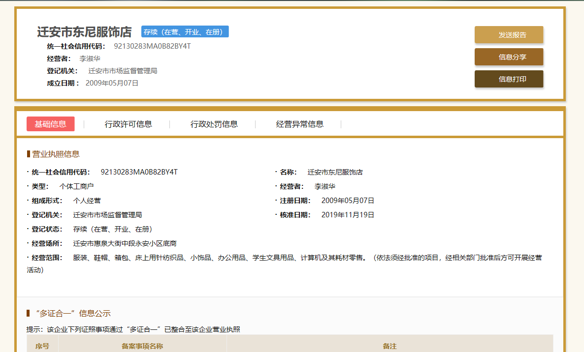Click license section credit code value

(139, 172)
